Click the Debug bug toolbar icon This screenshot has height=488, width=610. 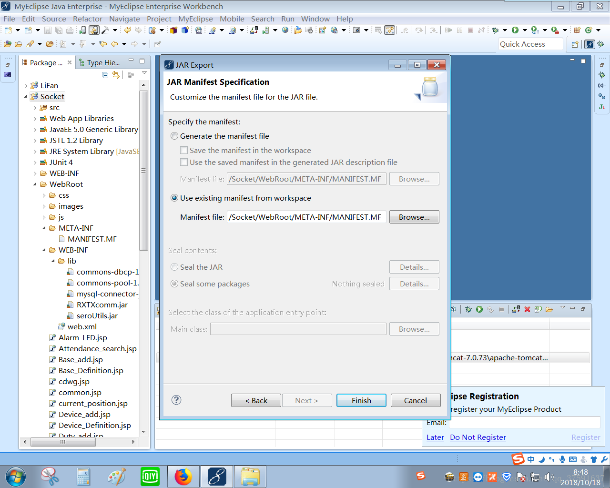click(496, 30)
